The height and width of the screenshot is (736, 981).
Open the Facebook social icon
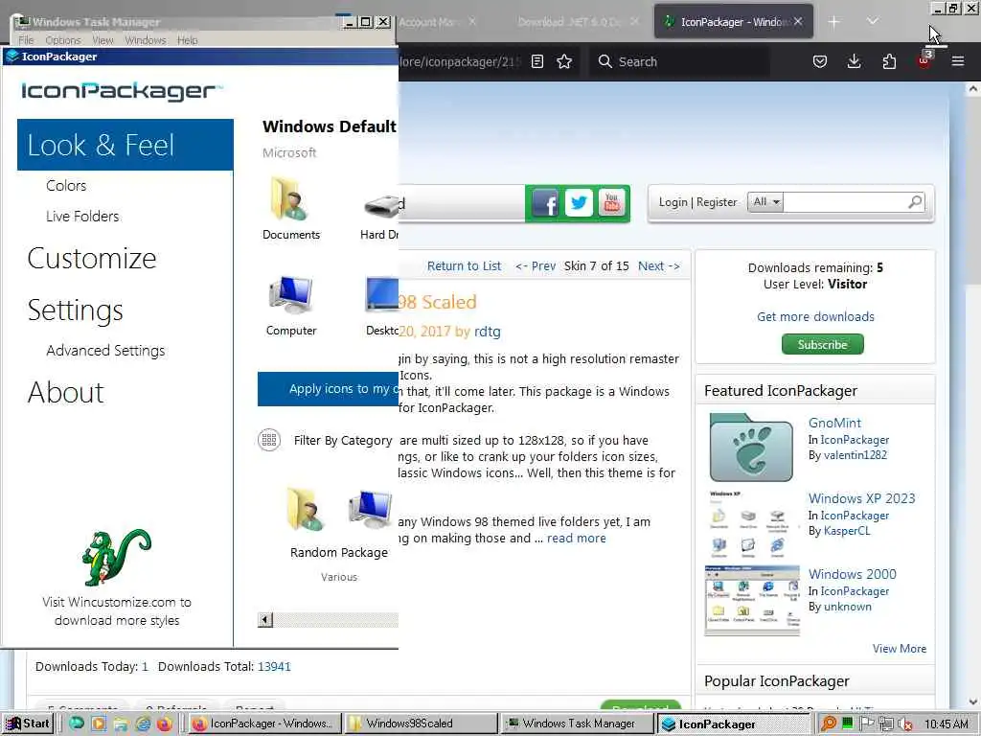[x=545, y=203]
